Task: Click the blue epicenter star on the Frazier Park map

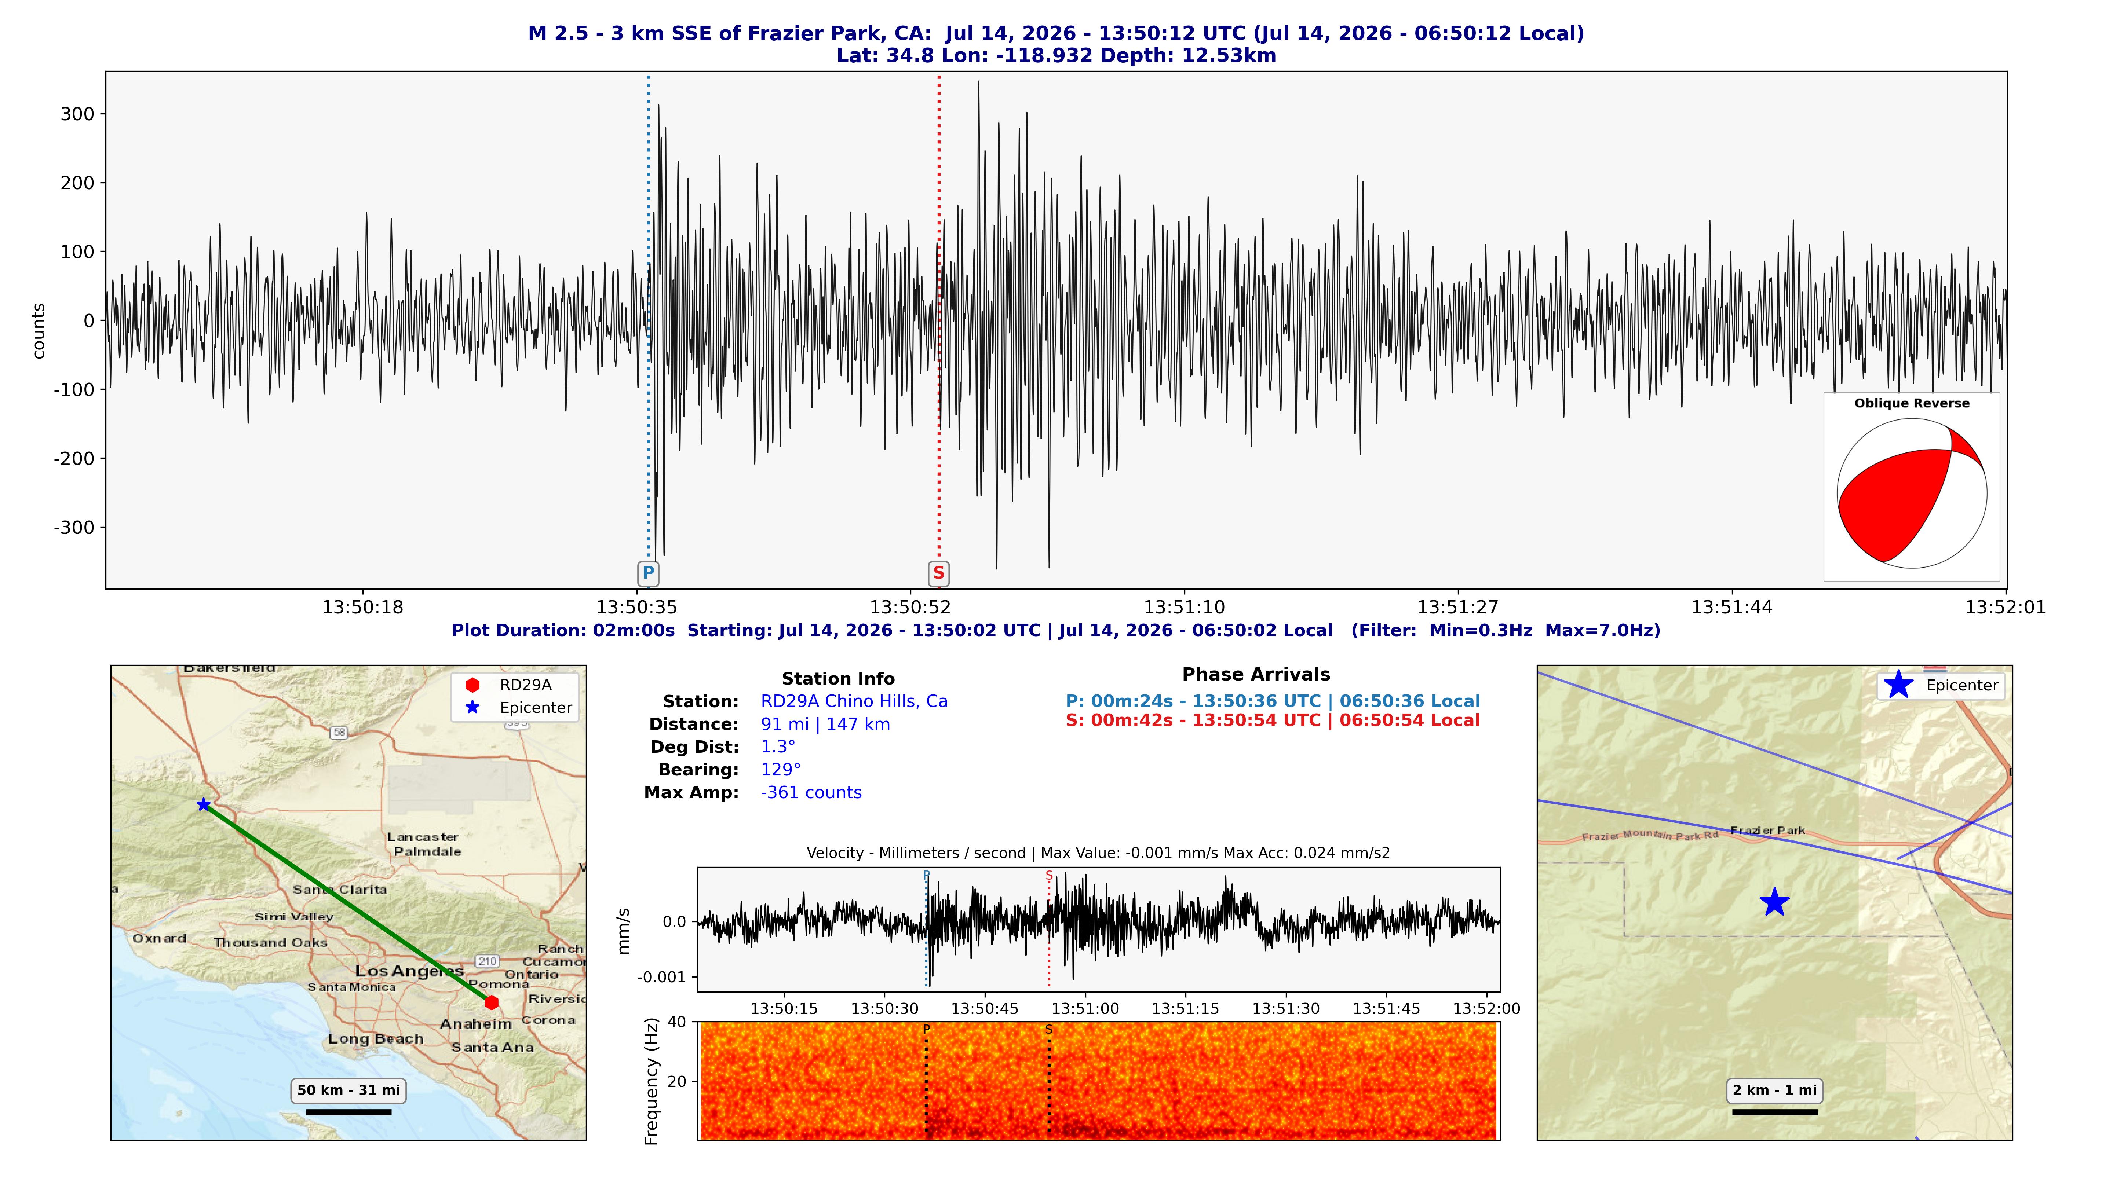Action: coord(1774,902)
